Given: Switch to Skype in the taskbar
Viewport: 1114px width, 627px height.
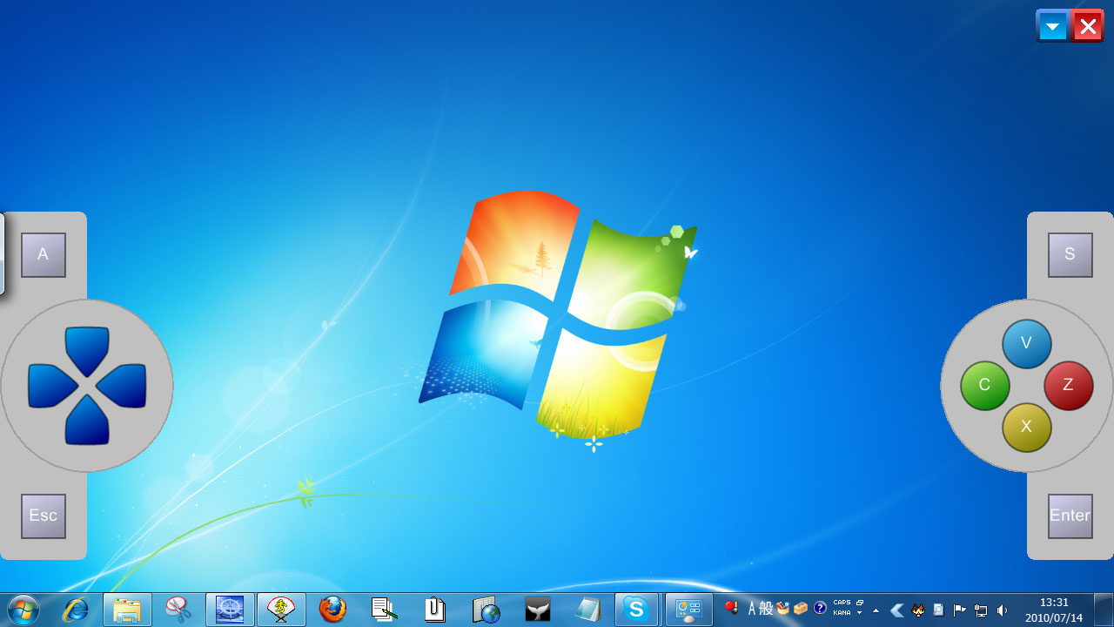Looking at the screenshot, I should pos(636,610).
